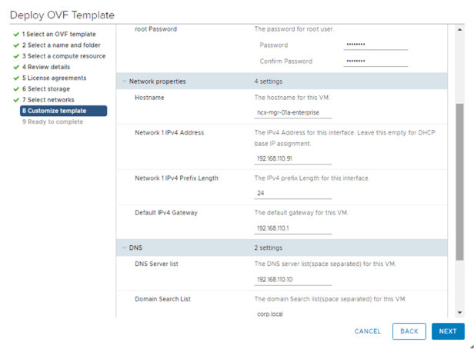Click the Next button
The image size is (474, 349).
[448, 331]
